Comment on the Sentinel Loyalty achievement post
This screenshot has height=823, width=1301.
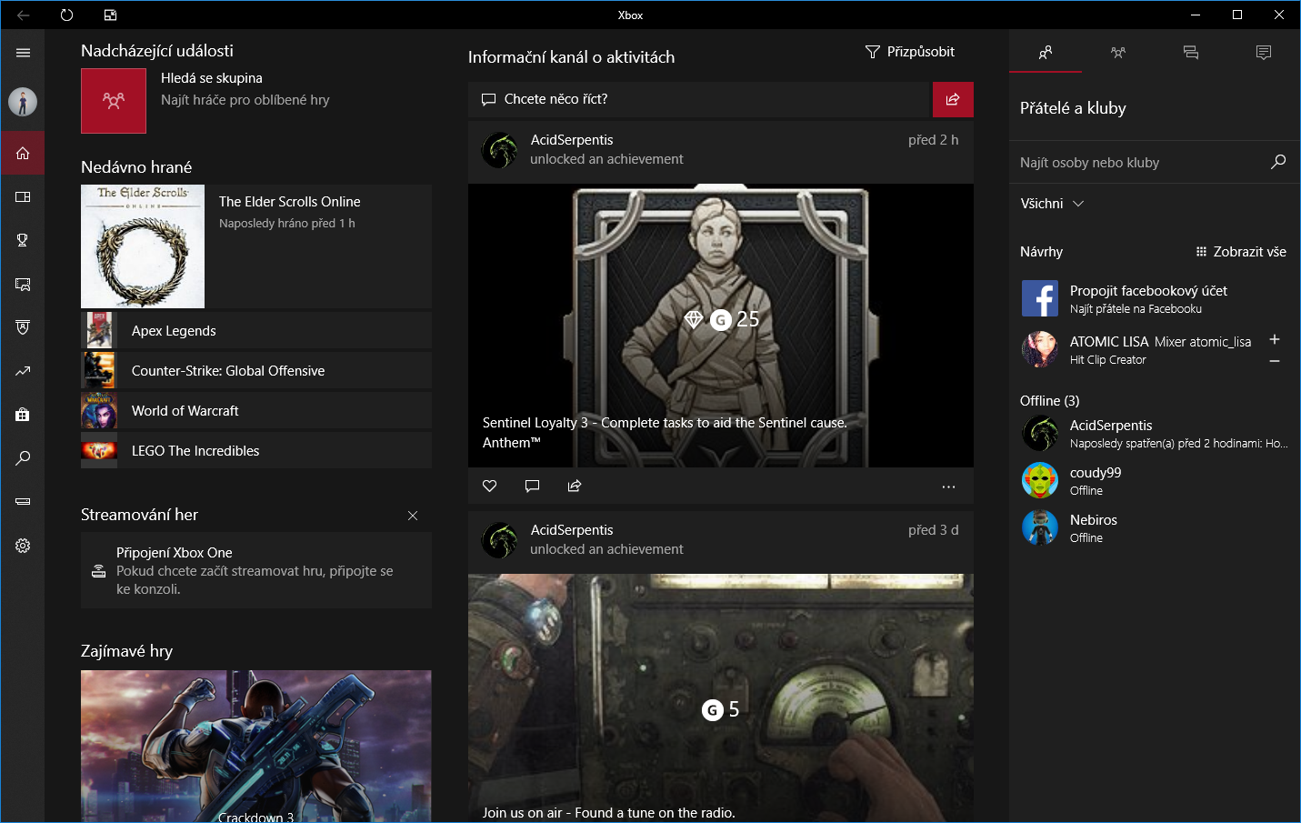(532, 486)
